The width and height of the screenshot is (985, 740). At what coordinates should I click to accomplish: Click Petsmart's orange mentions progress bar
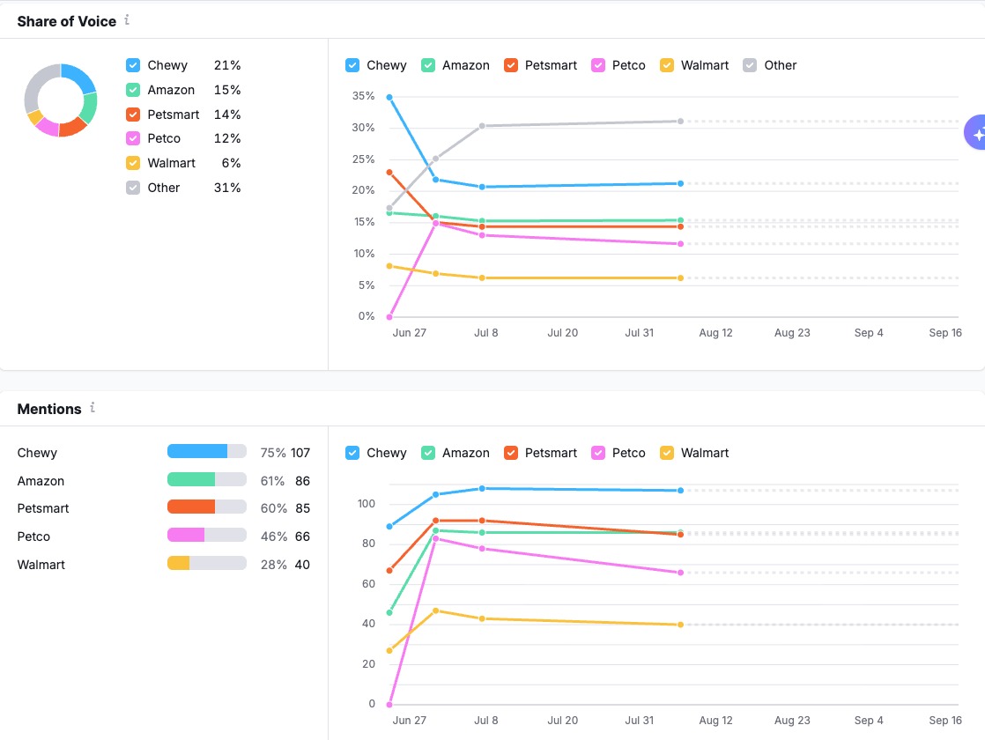click(207, 507)
